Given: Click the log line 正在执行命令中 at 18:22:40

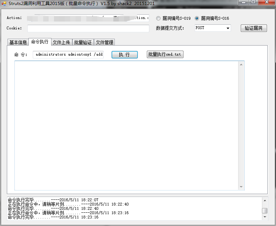Looking at the screenshot, I should (68, 204).
